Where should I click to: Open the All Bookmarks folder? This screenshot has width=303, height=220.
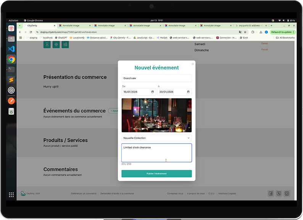[x=285, y=38]
